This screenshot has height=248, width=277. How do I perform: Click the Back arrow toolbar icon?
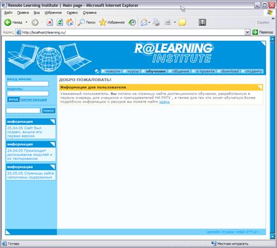(x=8, y=22)
